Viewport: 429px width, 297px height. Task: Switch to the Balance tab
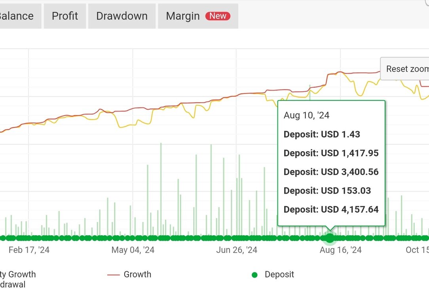click(17, 16)
